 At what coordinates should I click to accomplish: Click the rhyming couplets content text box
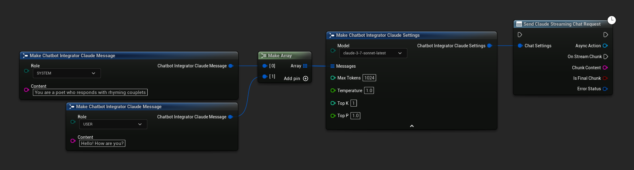[x=90, y=92]
